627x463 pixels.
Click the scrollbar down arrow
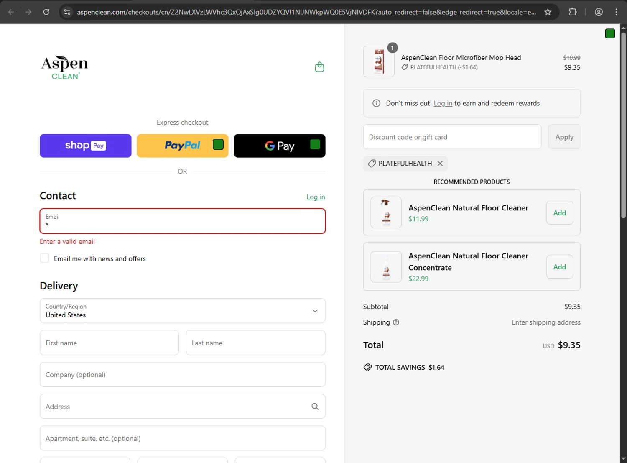click(623, 459)
